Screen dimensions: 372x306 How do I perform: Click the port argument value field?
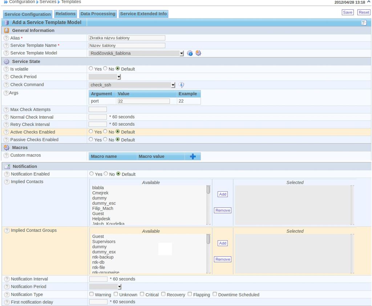point(144,101)
